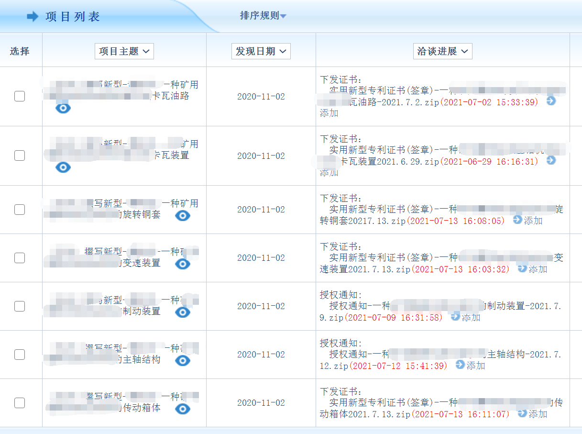Select the checkbox for the 旋转铜套 row
The height and width of the screenshot is (434, 582).
[20, 210]
